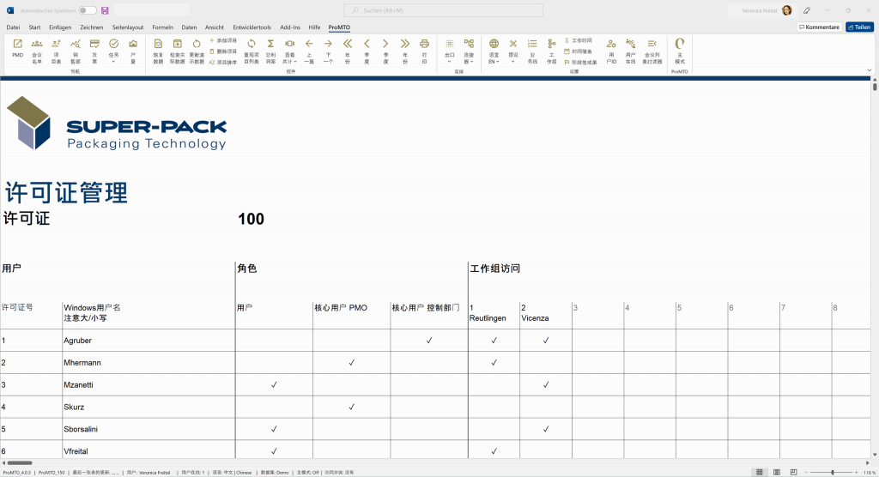Click the 添加项目 add item button
879x477 pixels.
[x=223, y=40]
